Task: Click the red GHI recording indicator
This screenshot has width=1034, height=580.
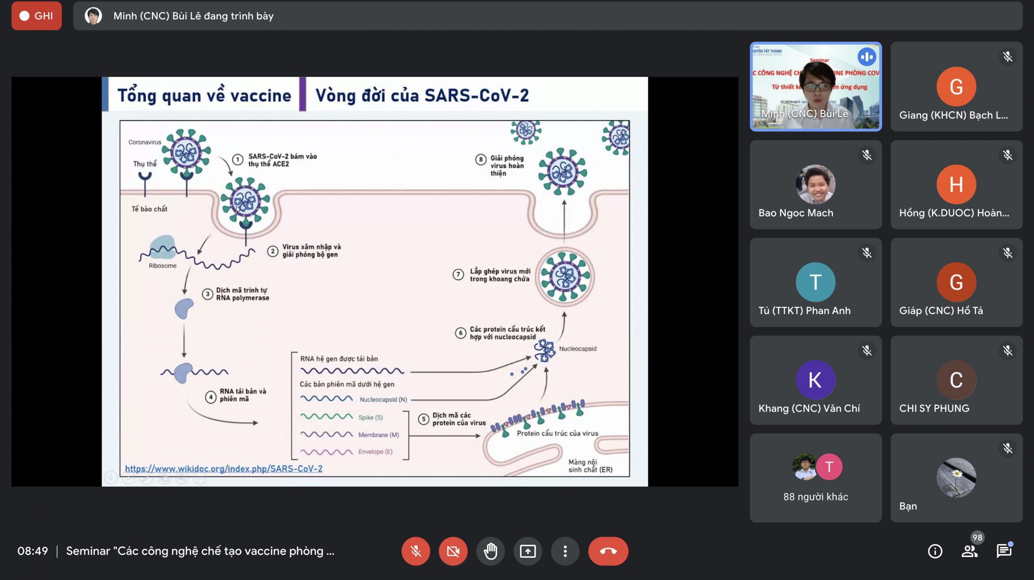Action: pyautogui.click(x=36, y=16)
